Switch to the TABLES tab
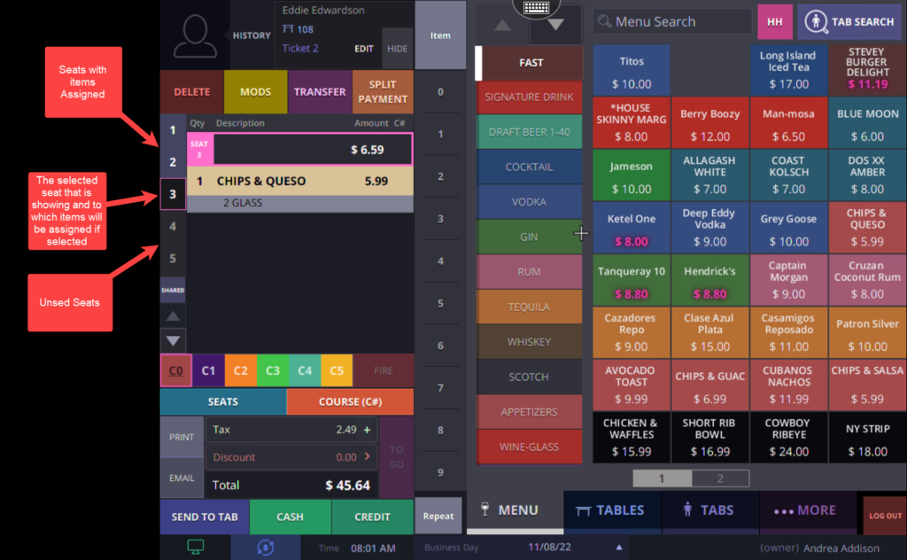Image resolution: width=907 pixels, height=560 pixels. [x=611, y=510]
